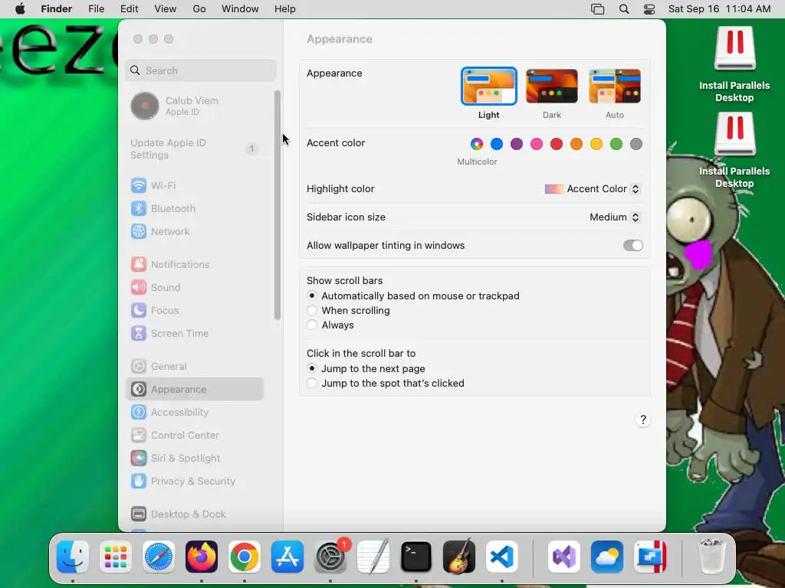Open Wi-Fi settings in sidebar
This screenshot has width=785, height=588.
pos(194,185)
